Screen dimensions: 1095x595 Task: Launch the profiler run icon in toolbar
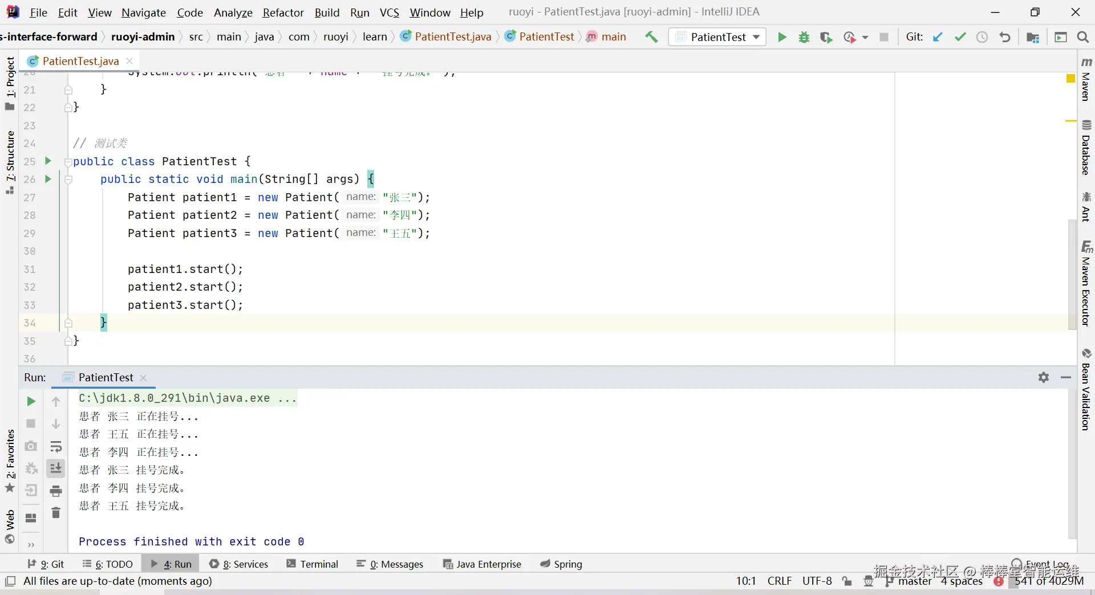(849, 37)
